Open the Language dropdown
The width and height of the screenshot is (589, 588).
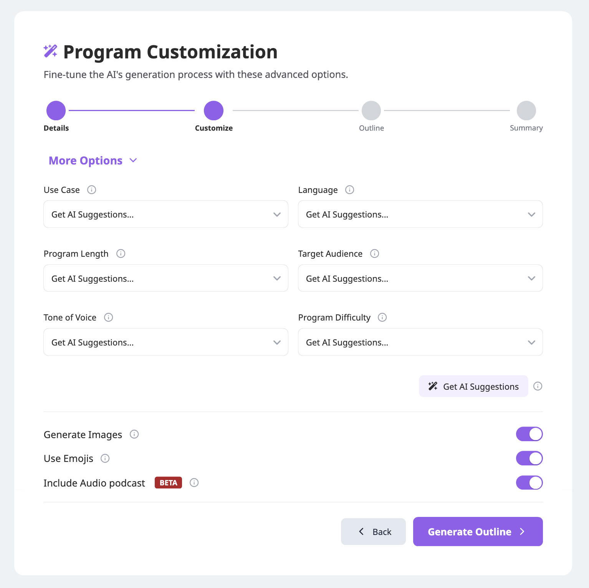420,214
